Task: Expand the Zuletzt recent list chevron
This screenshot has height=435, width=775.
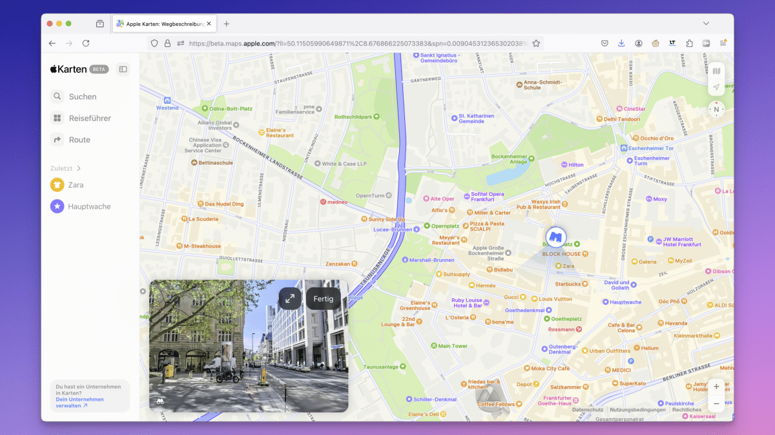Action: 79,168
